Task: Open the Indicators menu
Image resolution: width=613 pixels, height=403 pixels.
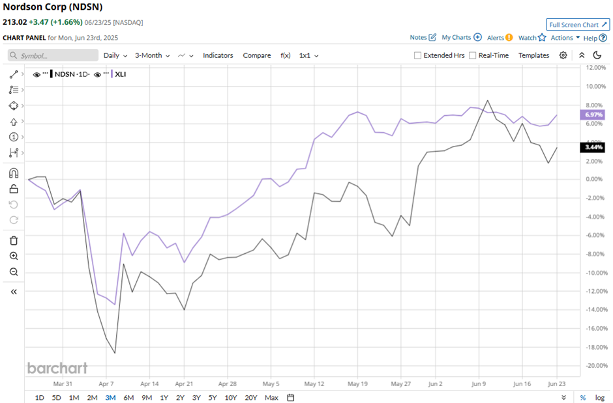Action: [218, 55]
